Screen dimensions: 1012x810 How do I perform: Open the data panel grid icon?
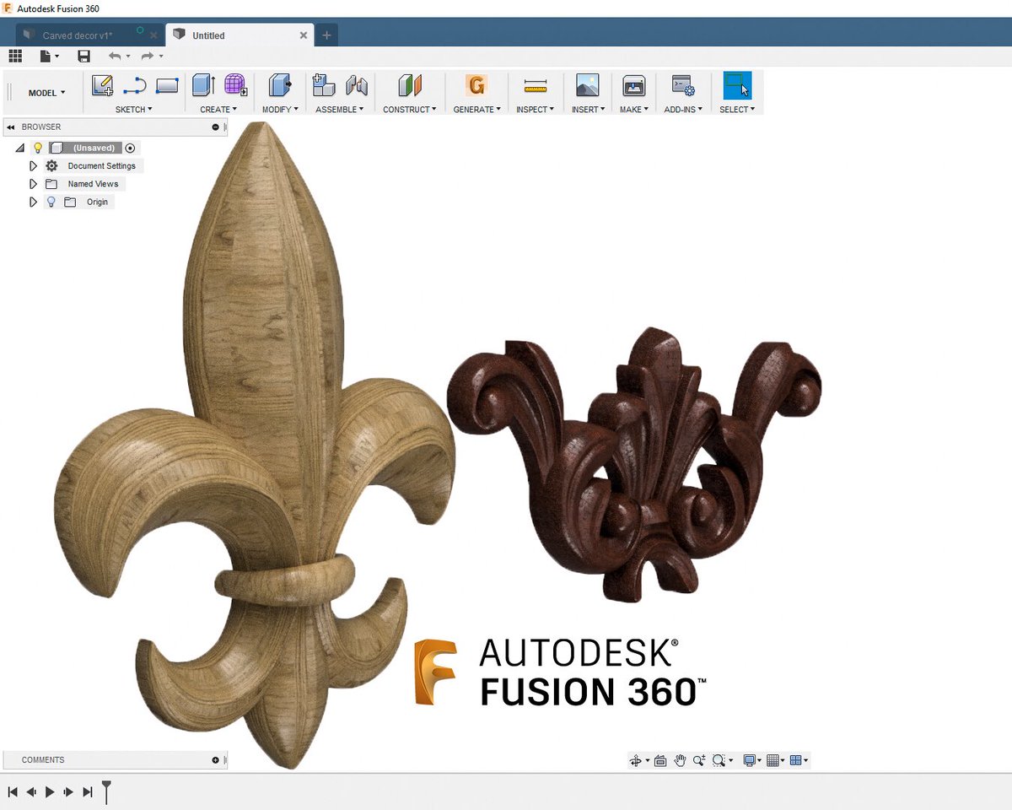coord(15,56)
